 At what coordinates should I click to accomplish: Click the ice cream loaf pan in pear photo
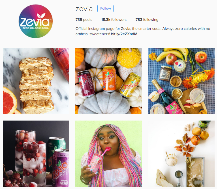pos(195,172)
